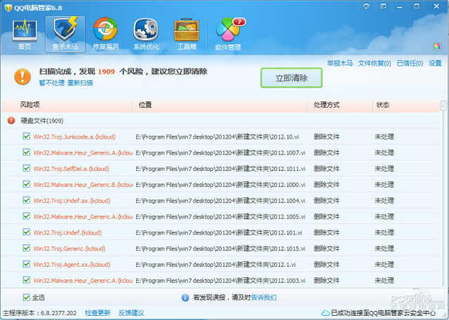The width and height of the screenshot is (449, 320).
Task: Uncheck Win32.Troj.Junkcode.a risk item checkbox
Action: (x=27, y=137)
